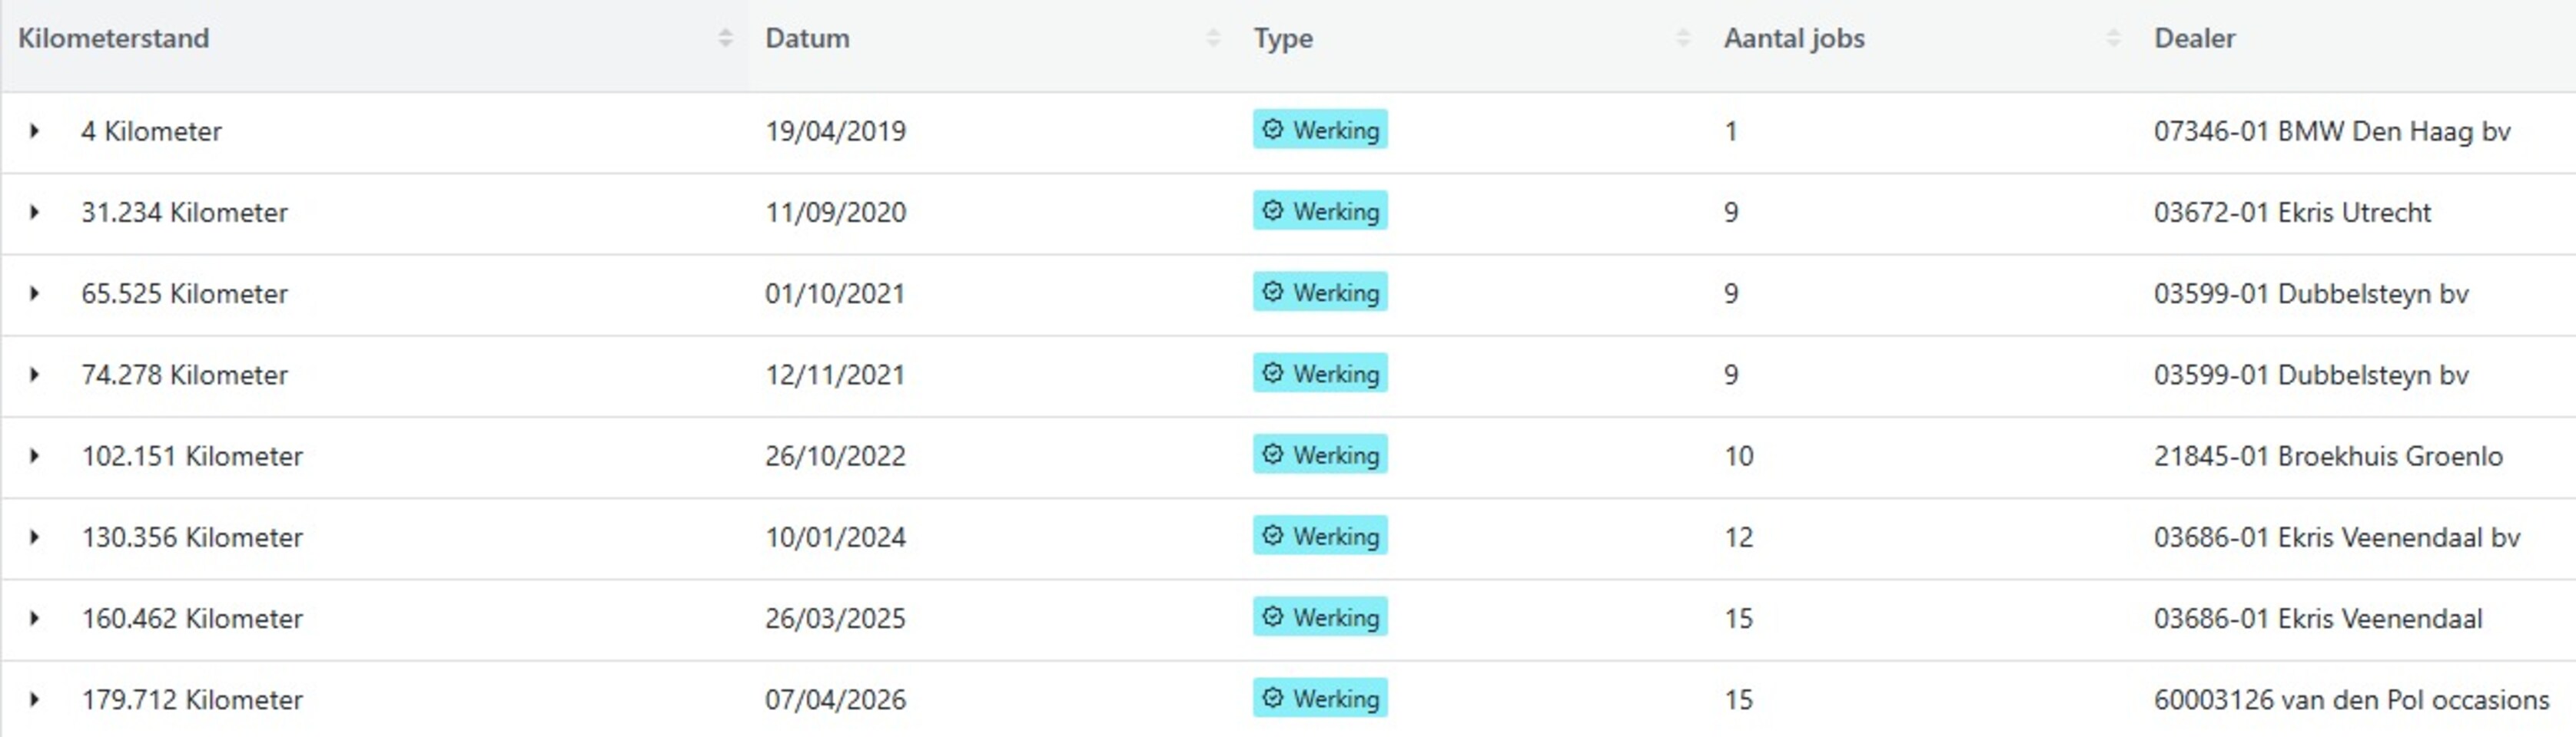Image resolution: width=2576 pixels, height=737 pixels.
Task: Click Werking badge dated 19/04/2019
Action: (1320, 130)
